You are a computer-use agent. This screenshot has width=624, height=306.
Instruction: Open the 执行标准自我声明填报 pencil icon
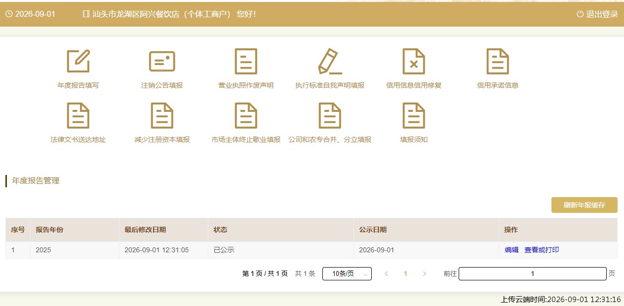click(330, 61)
